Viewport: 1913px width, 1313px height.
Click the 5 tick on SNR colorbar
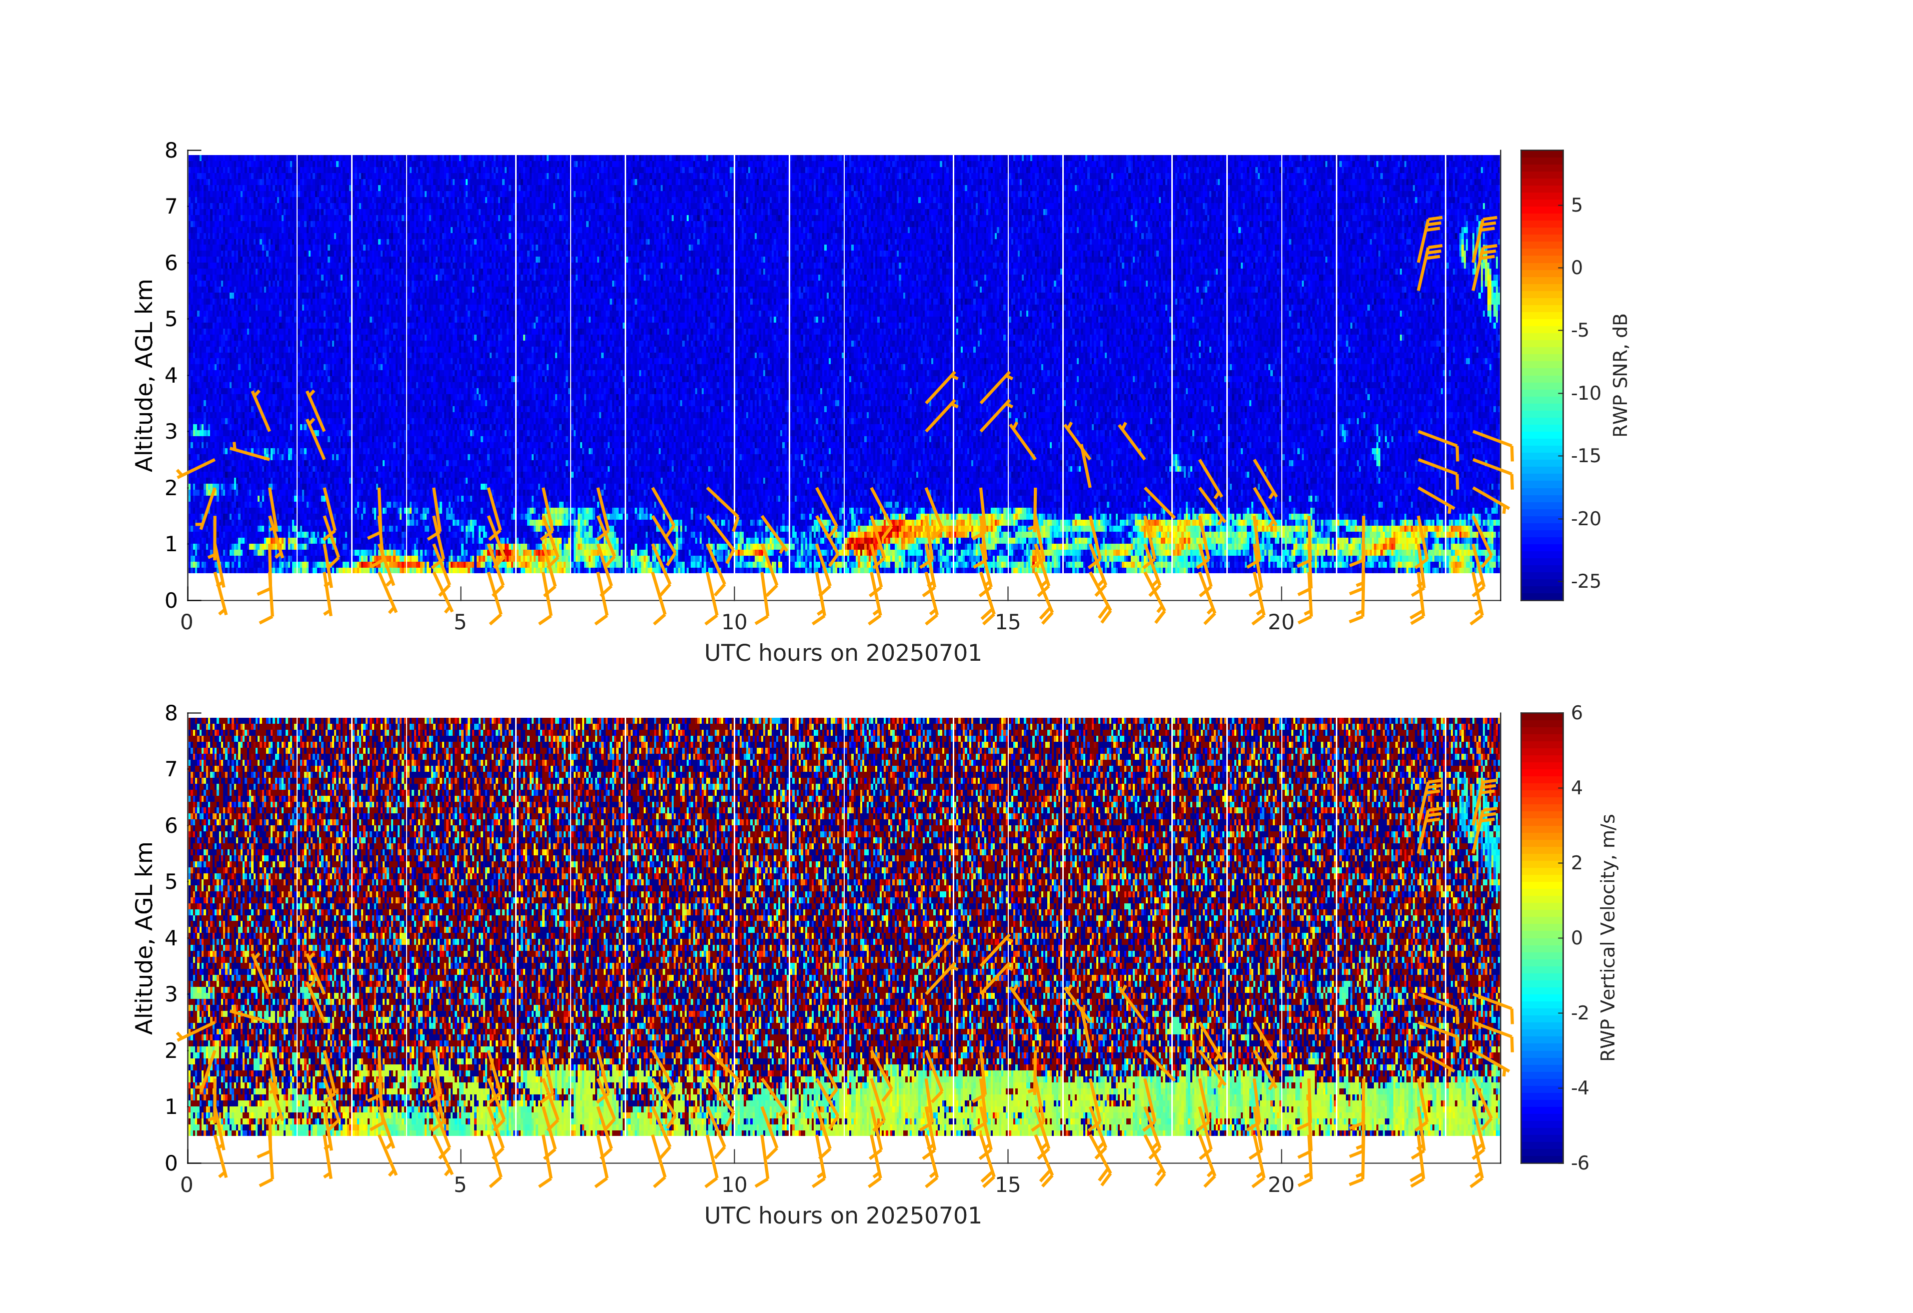[1576, 205]
